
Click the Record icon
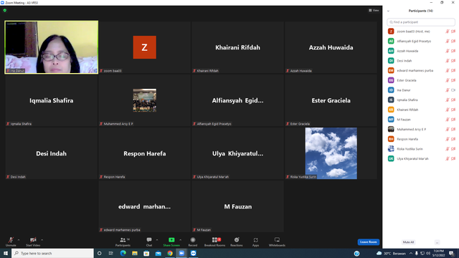193,240
